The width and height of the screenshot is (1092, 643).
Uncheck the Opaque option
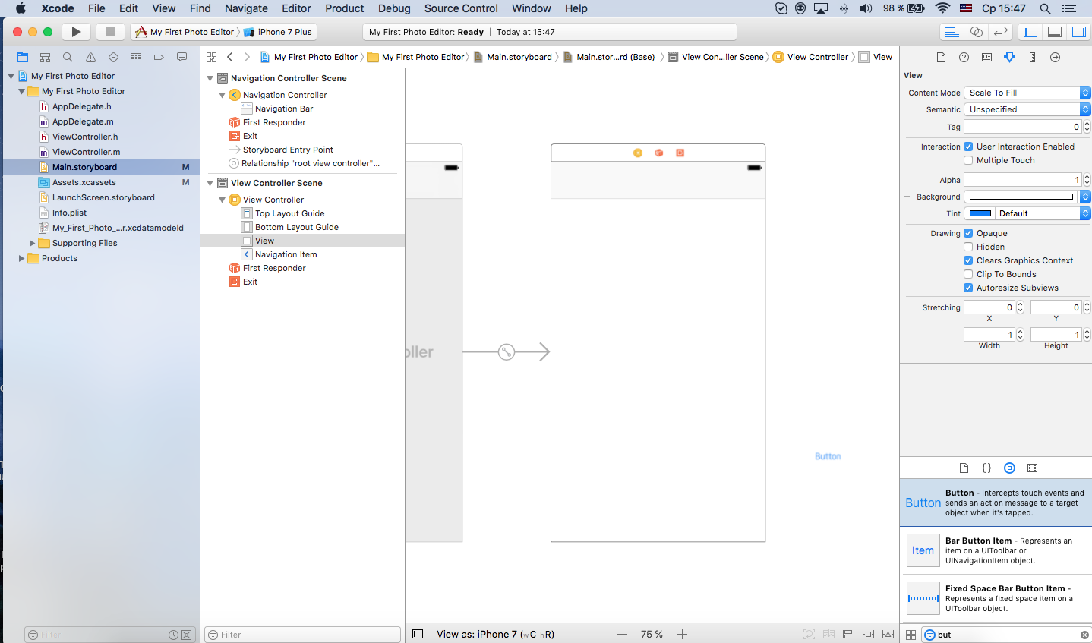point(968,233)
